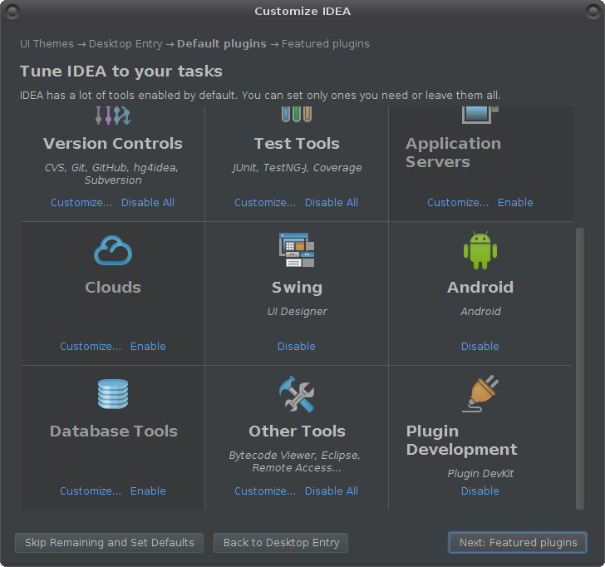
Task: Click the Default plugins breadcrumb step
Action: coord(221,44)
